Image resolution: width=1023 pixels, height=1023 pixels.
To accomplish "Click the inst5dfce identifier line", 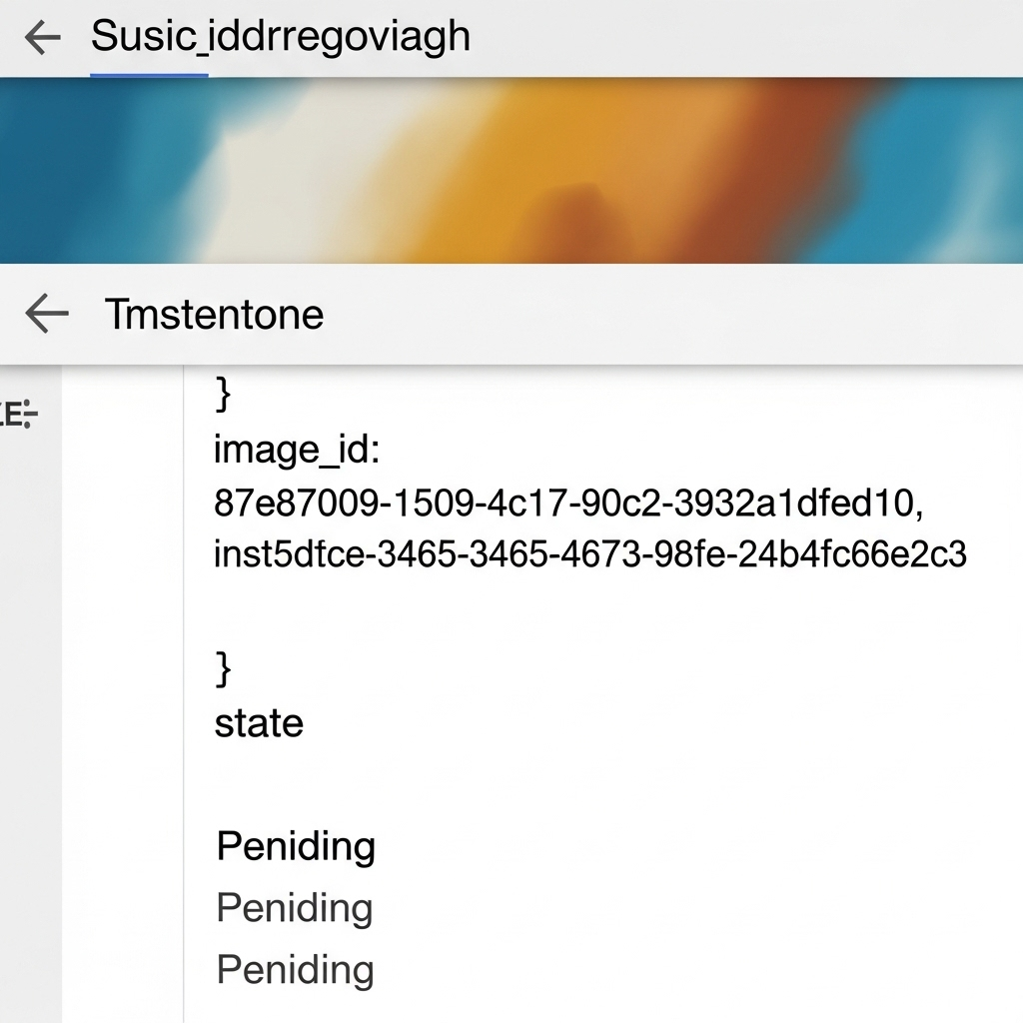I will click(589, 553).
